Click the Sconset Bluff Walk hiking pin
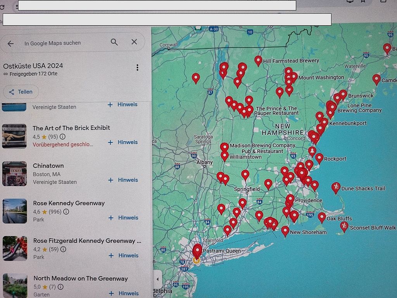The image size is (397, 298). (x=344, y=227)
